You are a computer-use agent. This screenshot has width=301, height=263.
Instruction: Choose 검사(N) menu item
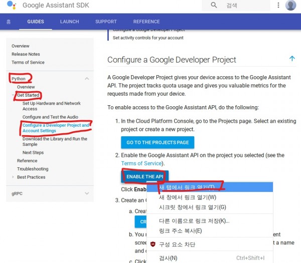210,258
